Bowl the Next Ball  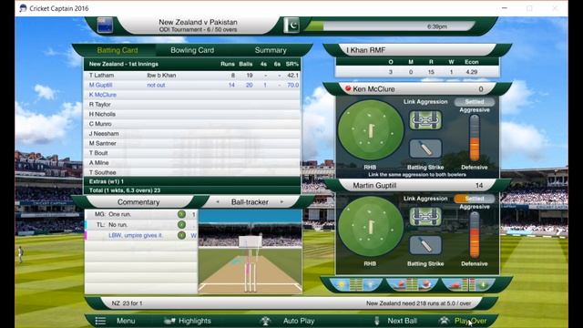pyautogui.click(x=402, y=321)
